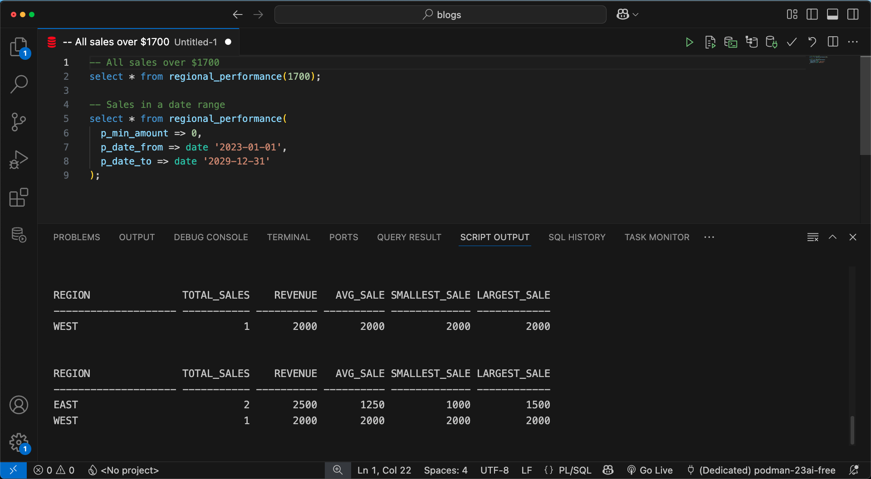Clear the script output panel
871x479 pixels.
(x=812, y=237)
